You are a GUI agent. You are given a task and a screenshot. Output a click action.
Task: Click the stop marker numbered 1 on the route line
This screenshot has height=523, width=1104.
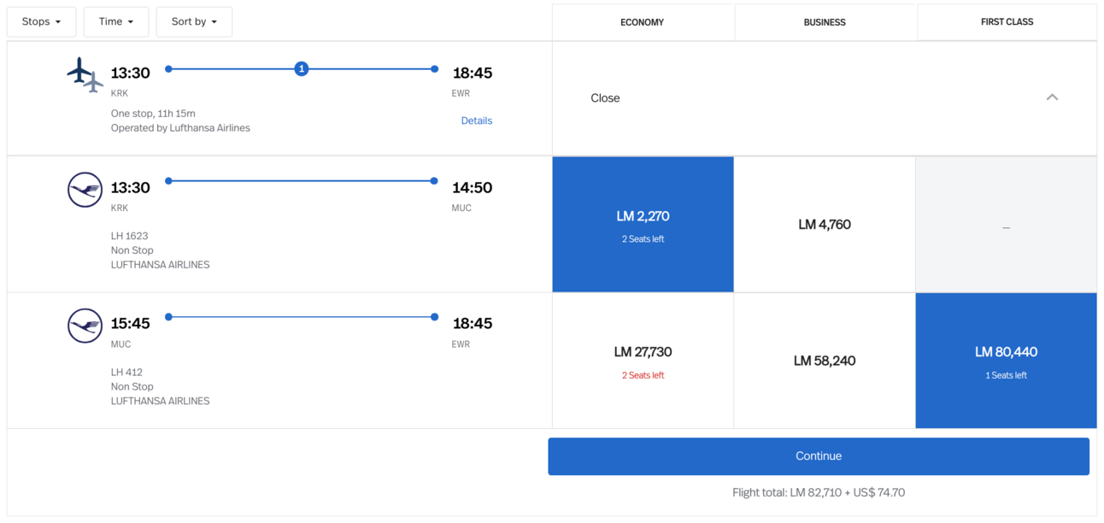[x=301, y=69]
